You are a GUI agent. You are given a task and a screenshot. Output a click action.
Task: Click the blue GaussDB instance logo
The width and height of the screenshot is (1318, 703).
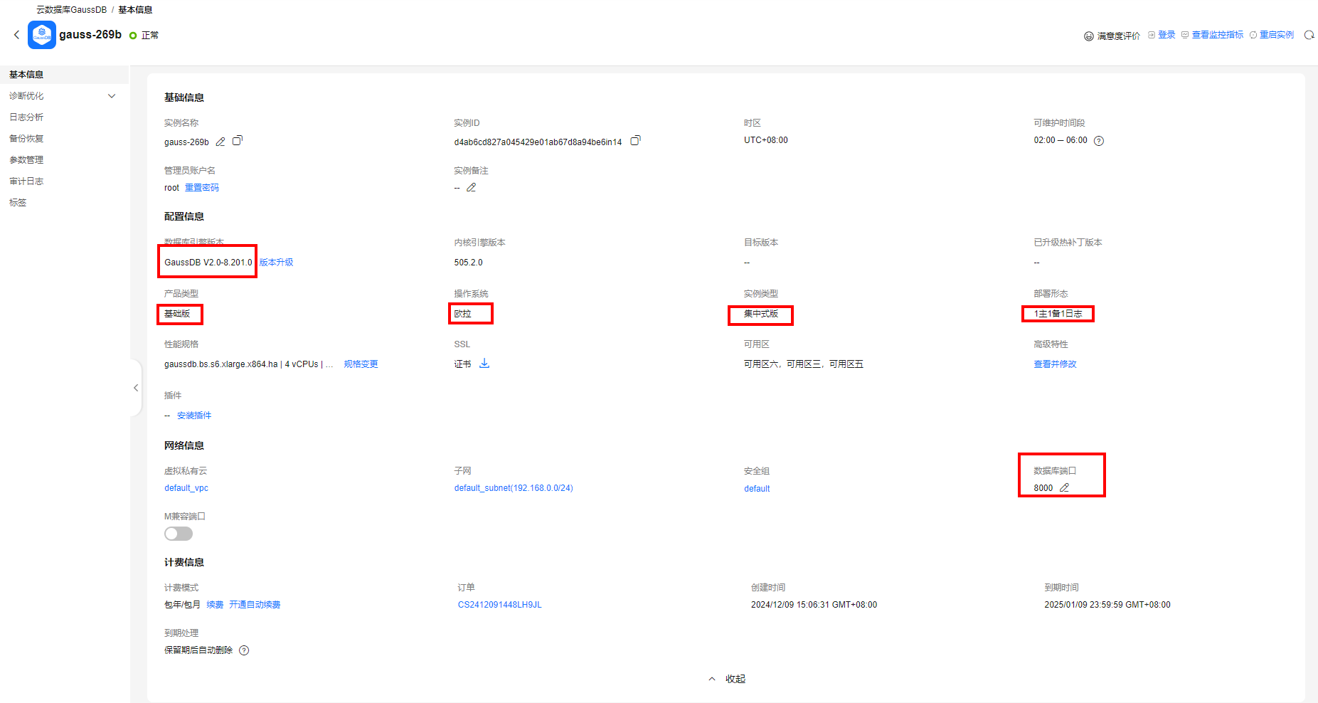point(42,35)
